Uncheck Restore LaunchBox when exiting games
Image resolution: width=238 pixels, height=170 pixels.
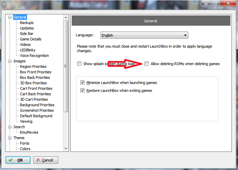coord(82,90)
